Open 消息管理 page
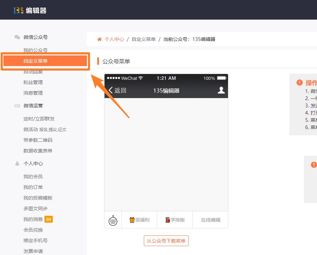 click(33, 93)
